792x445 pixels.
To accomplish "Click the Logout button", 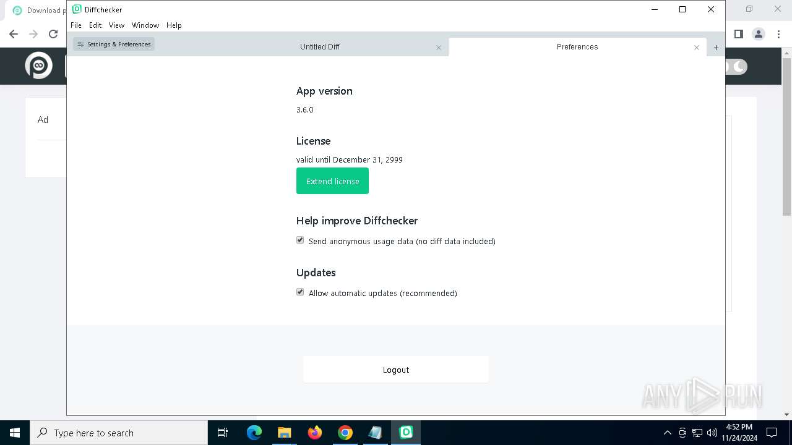I will 396,370.
